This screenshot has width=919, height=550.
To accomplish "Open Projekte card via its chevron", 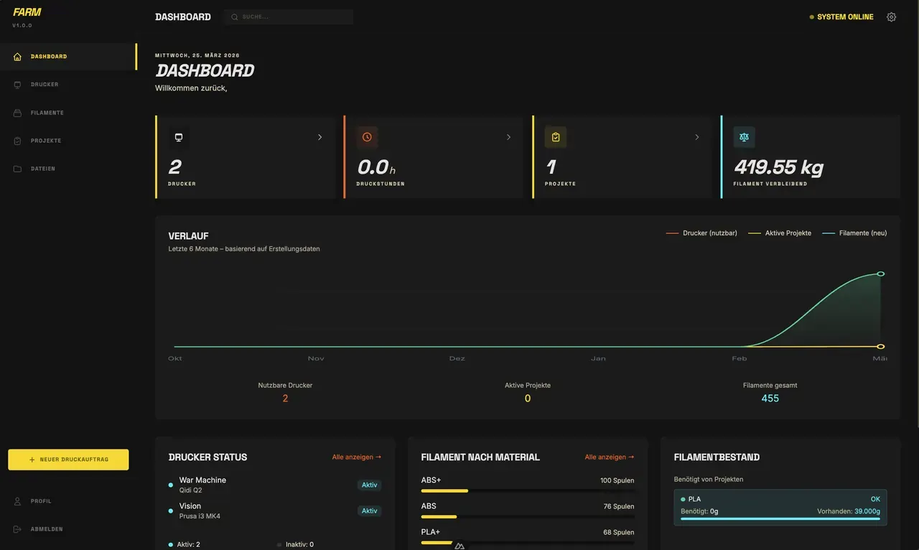I will [x=696, y=137].
